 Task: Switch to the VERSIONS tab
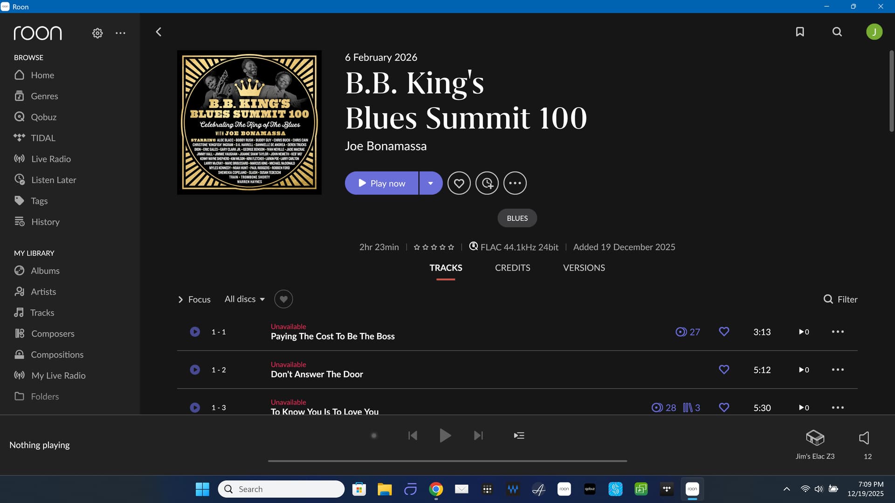coord(584,268)
